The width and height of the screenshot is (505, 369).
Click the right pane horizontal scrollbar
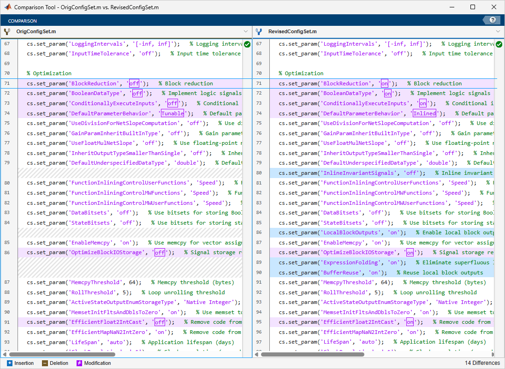[312, 355]
